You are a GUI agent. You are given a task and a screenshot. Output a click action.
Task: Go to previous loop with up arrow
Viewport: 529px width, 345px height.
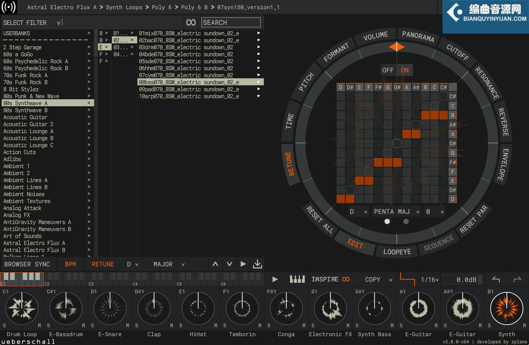tap(215, 264)
